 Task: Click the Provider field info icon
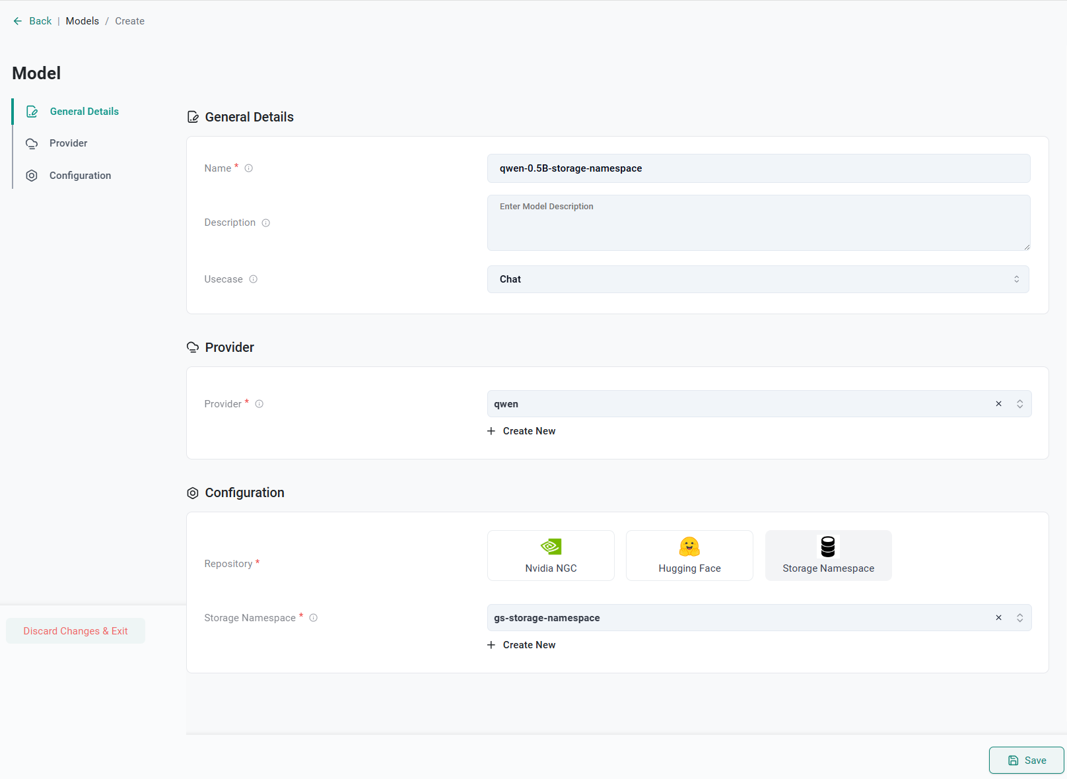click(x=259, y=404)
